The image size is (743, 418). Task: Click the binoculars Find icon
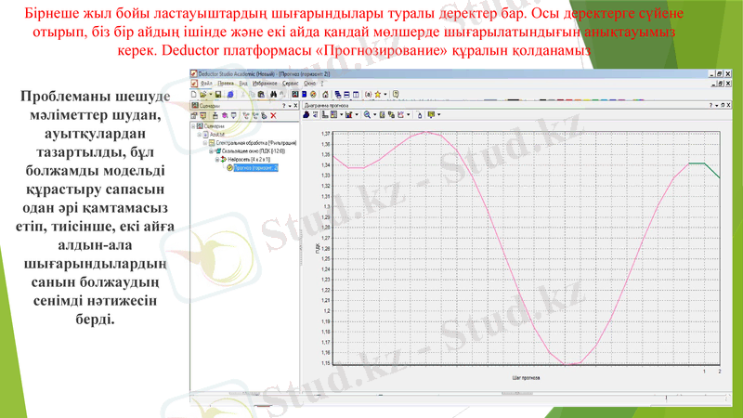273,95
